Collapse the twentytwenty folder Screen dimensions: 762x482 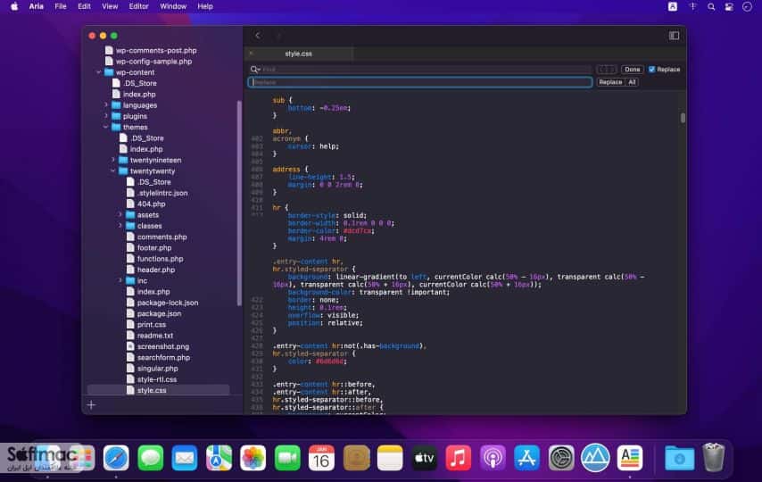coord(113,171)
